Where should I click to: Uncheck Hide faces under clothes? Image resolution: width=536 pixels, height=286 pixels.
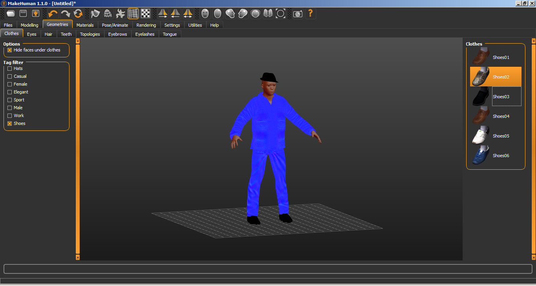coord(10,50)
